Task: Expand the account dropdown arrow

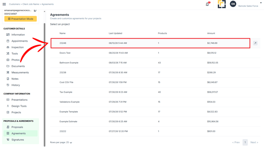Action: (x=261, y=3)
